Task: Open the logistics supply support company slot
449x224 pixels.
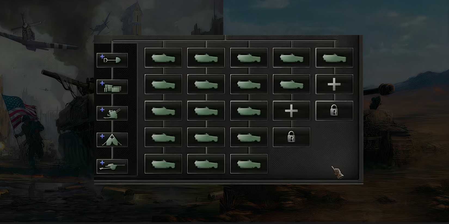Action: (x=112, y=87)
